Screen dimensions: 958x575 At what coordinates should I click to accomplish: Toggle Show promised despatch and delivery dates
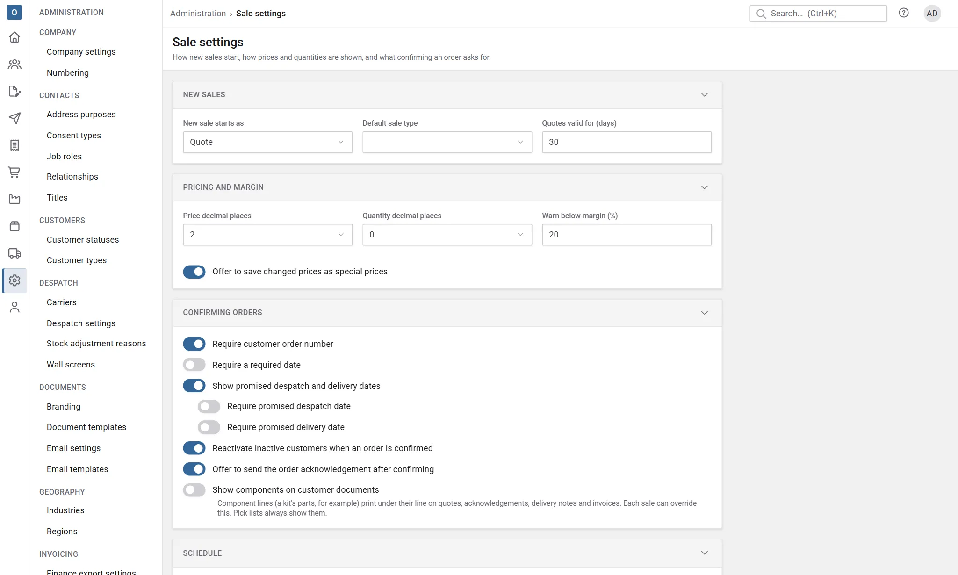pos(194,386)
